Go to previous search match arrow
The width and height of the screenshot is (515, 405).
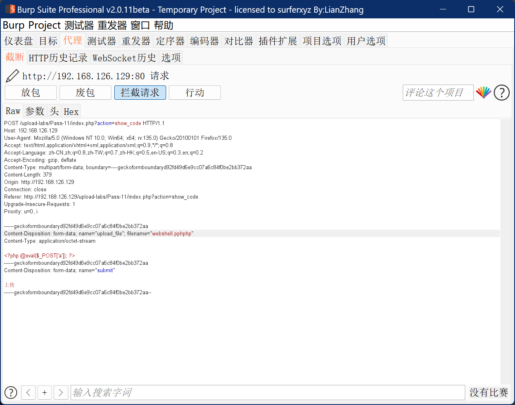point(28,392)
